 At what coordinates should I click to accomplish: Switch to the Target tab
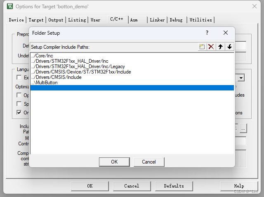(36, 20)
